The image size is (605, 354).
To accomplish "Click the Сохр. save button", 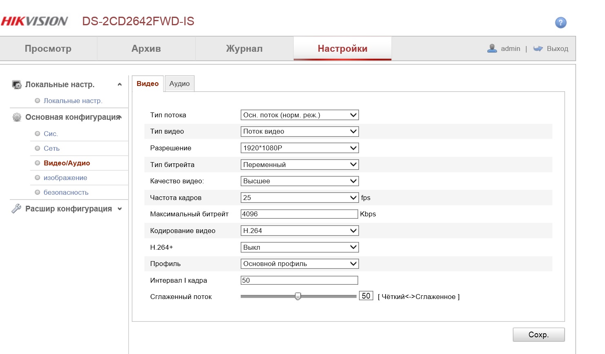I will [x=539, y=334].
